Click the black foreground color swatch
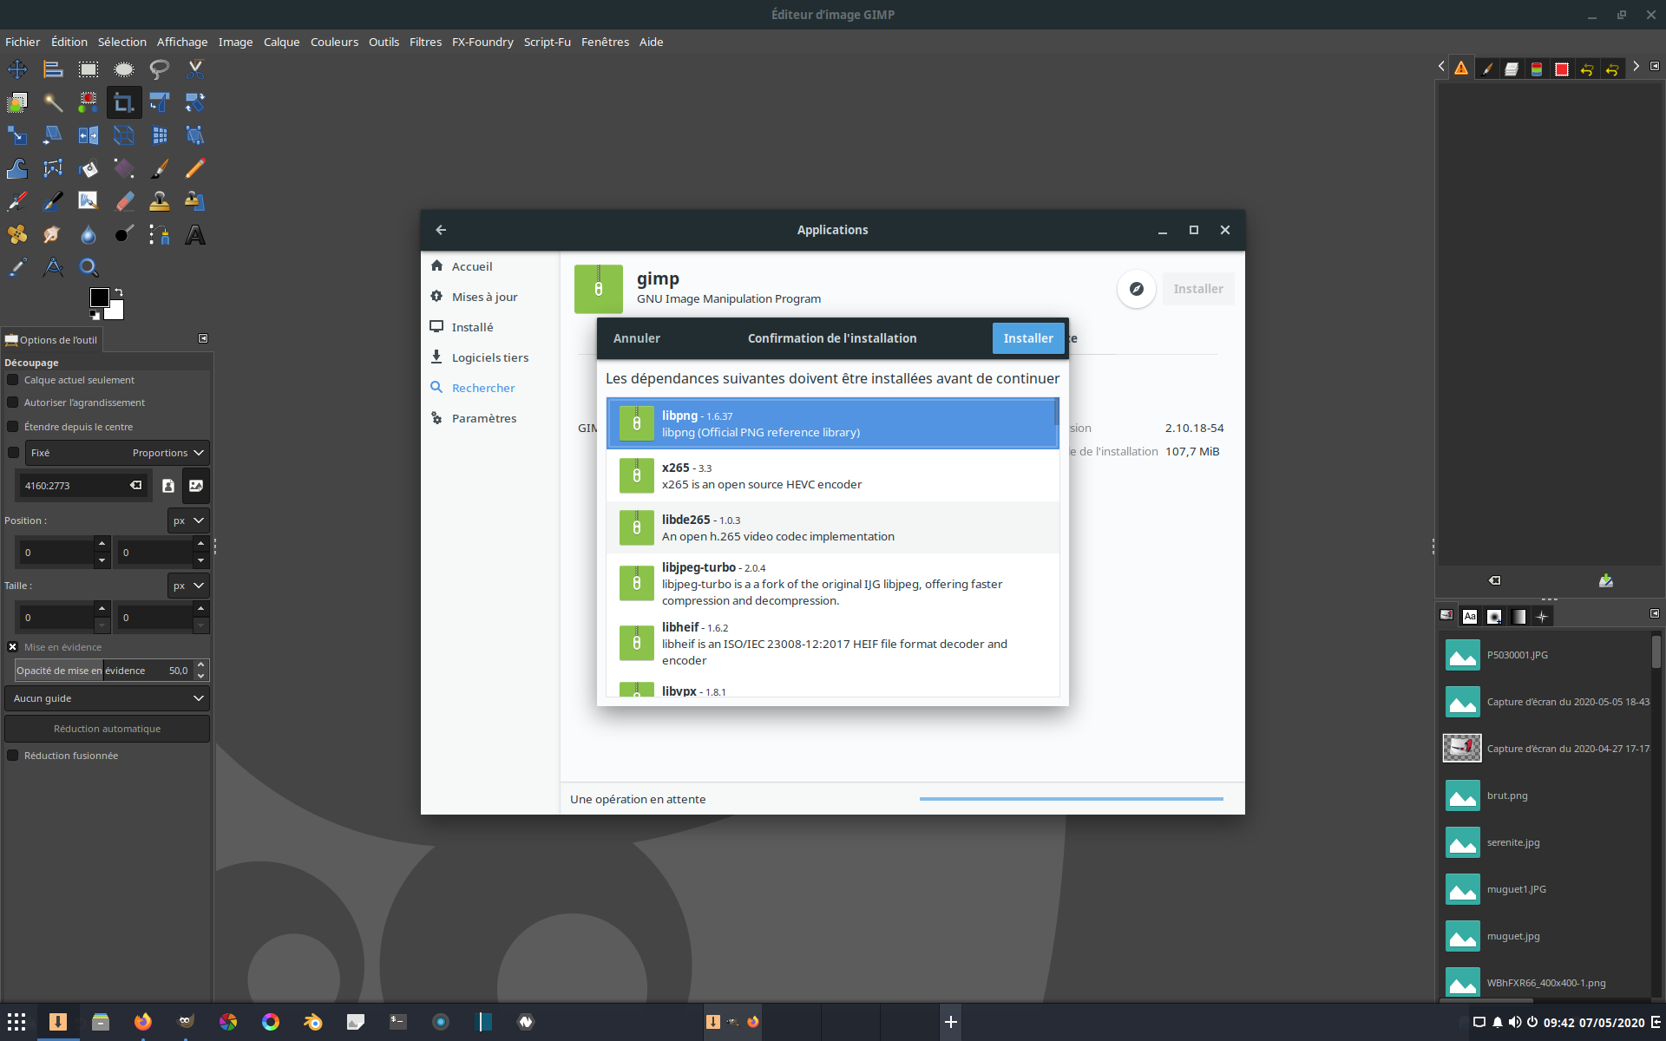1666x1041 pixels. pos(99,298)
